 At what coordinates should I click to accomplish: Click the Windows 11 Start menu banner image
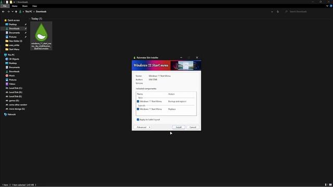coord(166,65)
